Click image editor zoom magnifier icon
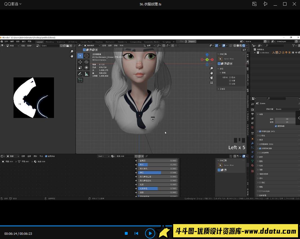300x239 pixels. tap(72, 51)
